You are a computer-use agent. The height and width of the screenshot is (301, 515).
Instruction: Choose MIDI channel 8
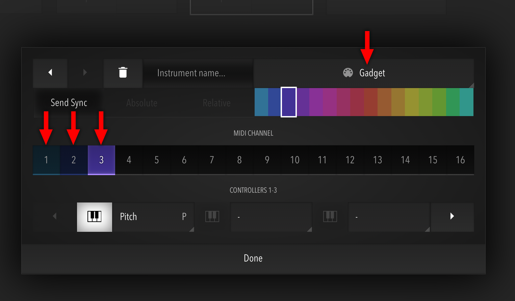(239, 160)
